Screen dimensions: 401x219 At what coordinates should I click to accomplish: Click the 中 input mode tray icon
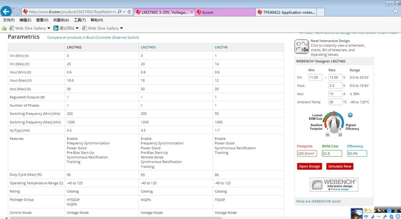tap(366, 216)
